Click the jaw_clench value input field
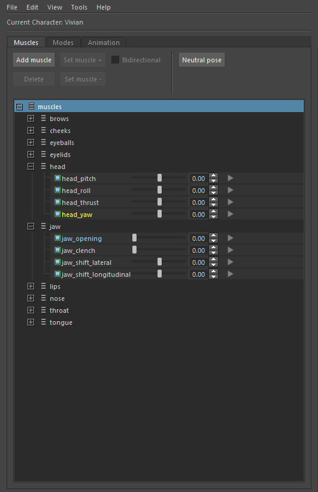The height and width of the screenshot is (492, 318). 198,250
